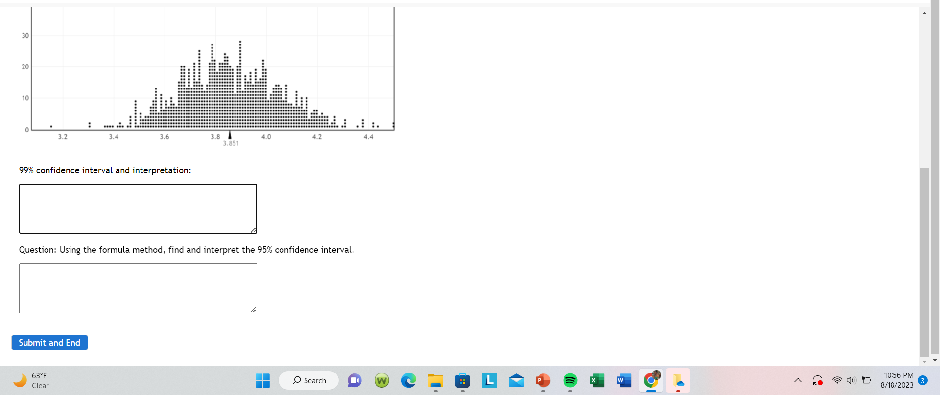This screenshot has width=940, height=395.
Task: Open File Explorer from the taskbar
Action: (435, 380)
